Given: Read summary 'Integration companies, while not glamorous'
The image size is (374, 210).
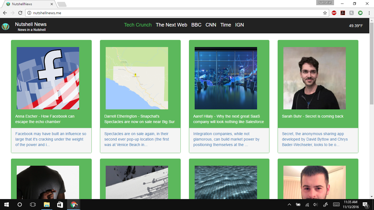Looking at the screenshot, I should point(226,139).
